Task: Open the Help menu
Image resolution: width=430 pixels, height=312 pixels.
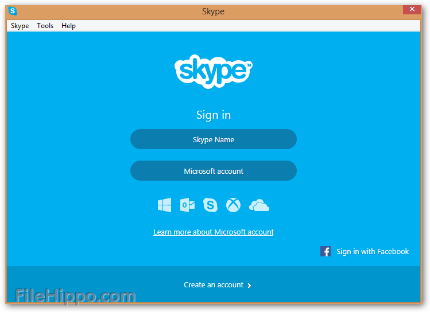Action: pos(68,26)
